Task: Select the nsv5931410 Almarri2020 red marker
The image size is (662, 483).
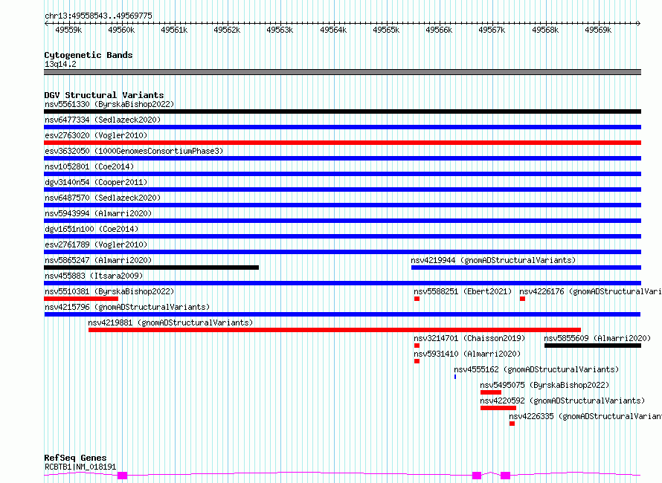Action: tap(417, 361)
